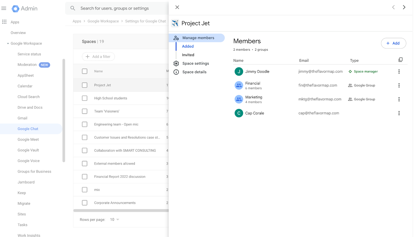Check Financial Report 2022 discussion checkbox
Screen dimensions: 414x237
point(85,176)
